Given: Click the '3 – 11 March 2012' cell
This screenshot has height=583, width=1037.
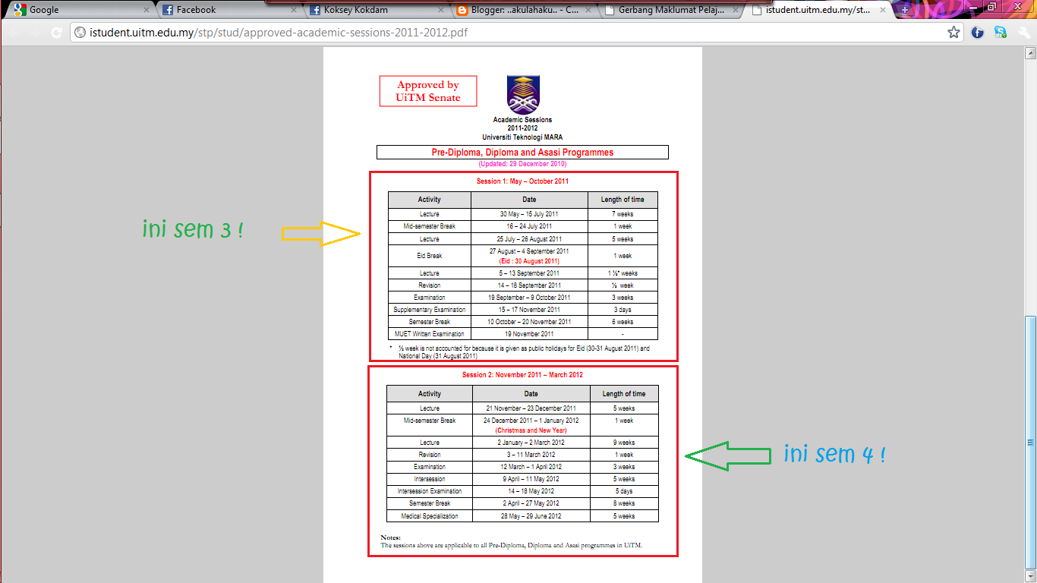Looking at the screenshot, I should [531, 455].
